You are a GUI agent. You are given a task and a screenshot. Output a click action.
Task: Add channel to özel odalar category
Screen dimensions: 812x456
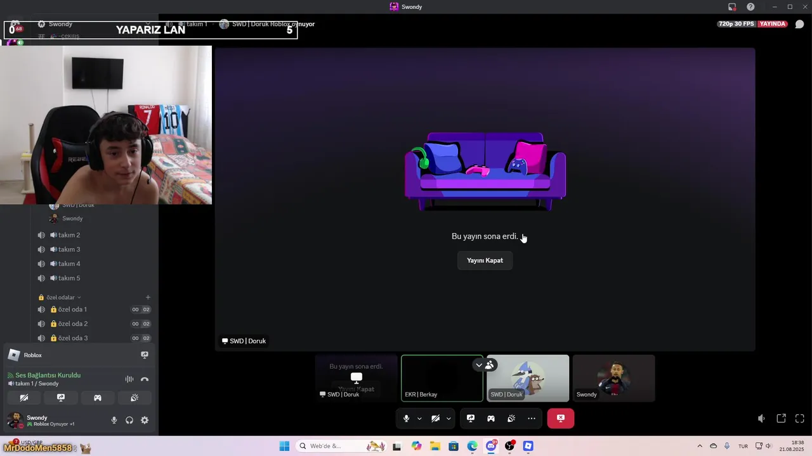click(148, 297)
